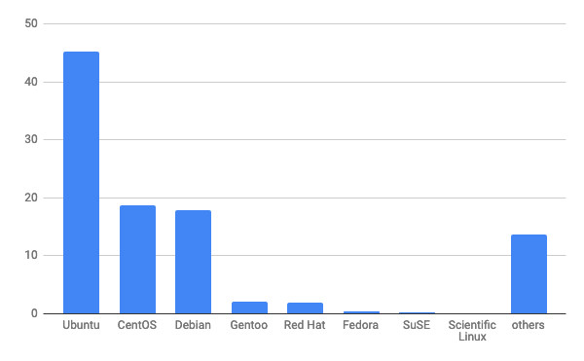Click the Red Hat bar
Viewport: 584px width, 361px height.
[x=305, y=308]
